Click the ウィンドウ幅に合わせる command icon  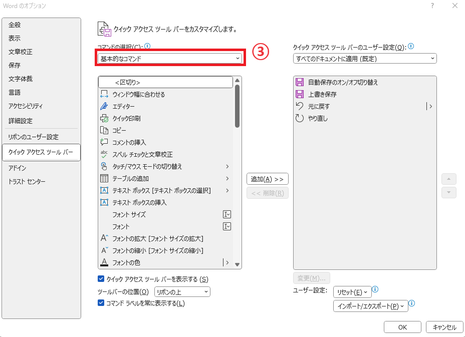[104, 94]
